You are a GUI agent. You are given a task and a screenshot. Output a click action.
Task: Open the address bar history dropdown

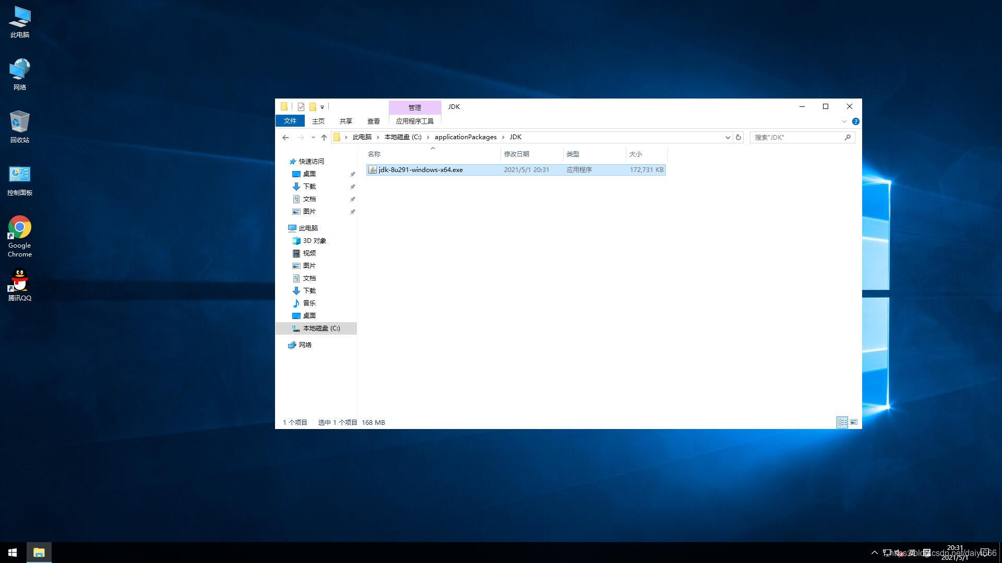pos(727,138)
